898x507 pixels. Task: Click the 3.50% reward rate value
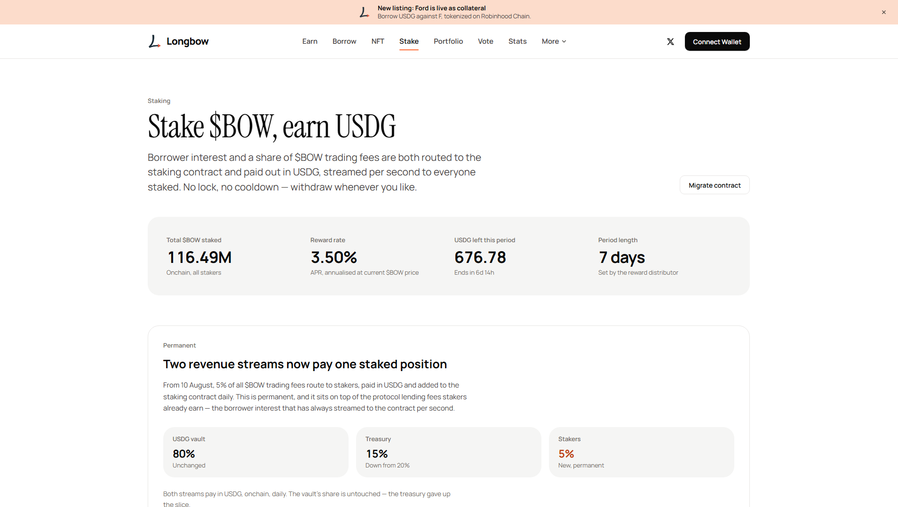pyautogui.click(x=334, y=257)
